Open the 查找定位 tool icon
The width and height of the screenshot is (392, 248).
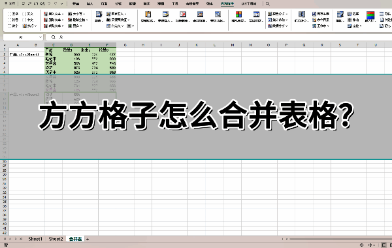coord(218,14)
